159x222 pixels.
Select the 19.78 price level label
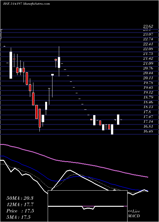pos(148,83)
